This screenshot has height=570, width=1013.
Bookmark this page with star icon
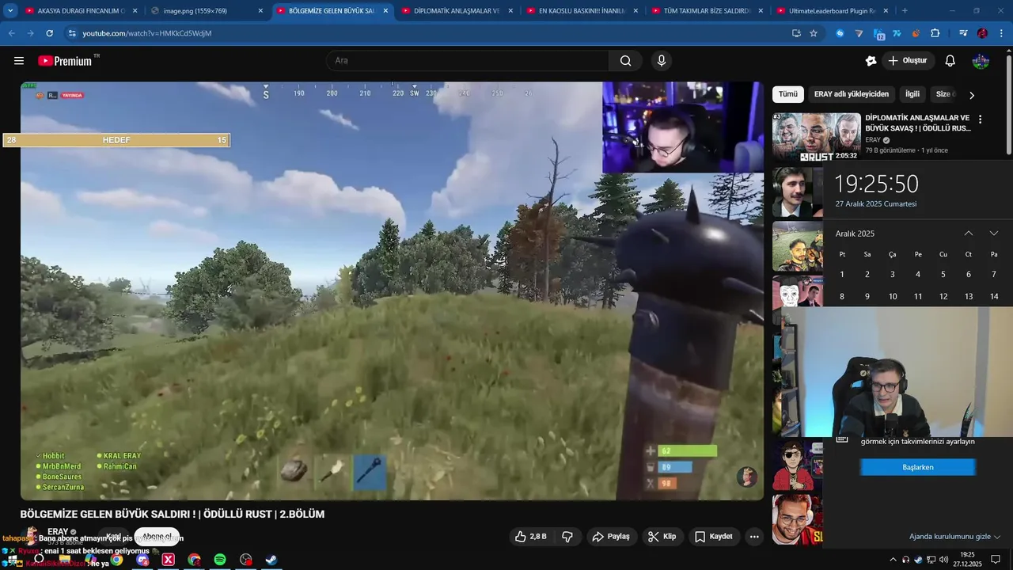tap(814, 33)
